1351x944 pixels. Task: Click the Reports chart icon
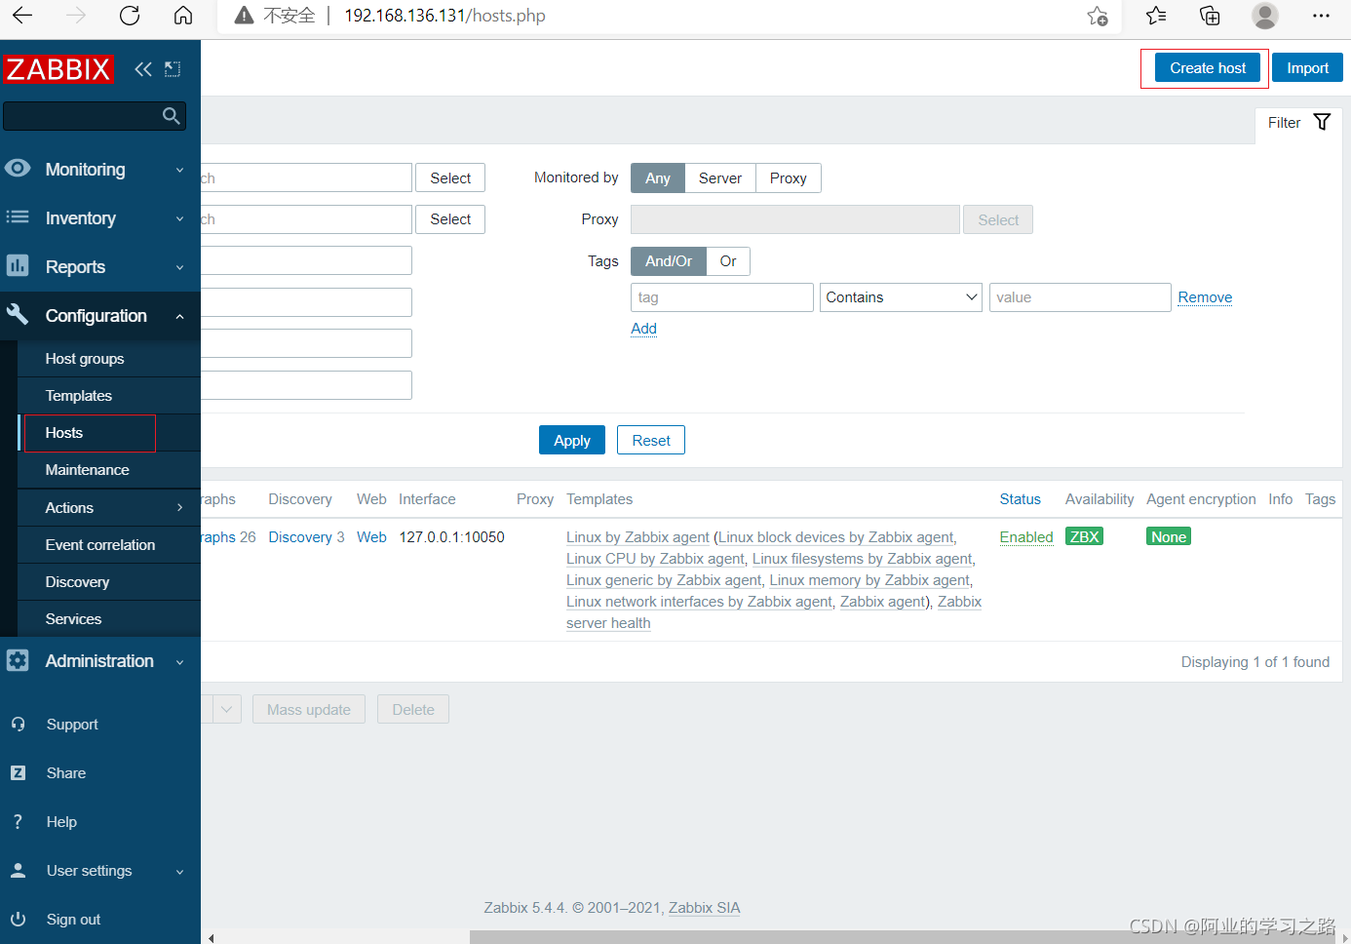click(18, 265)
